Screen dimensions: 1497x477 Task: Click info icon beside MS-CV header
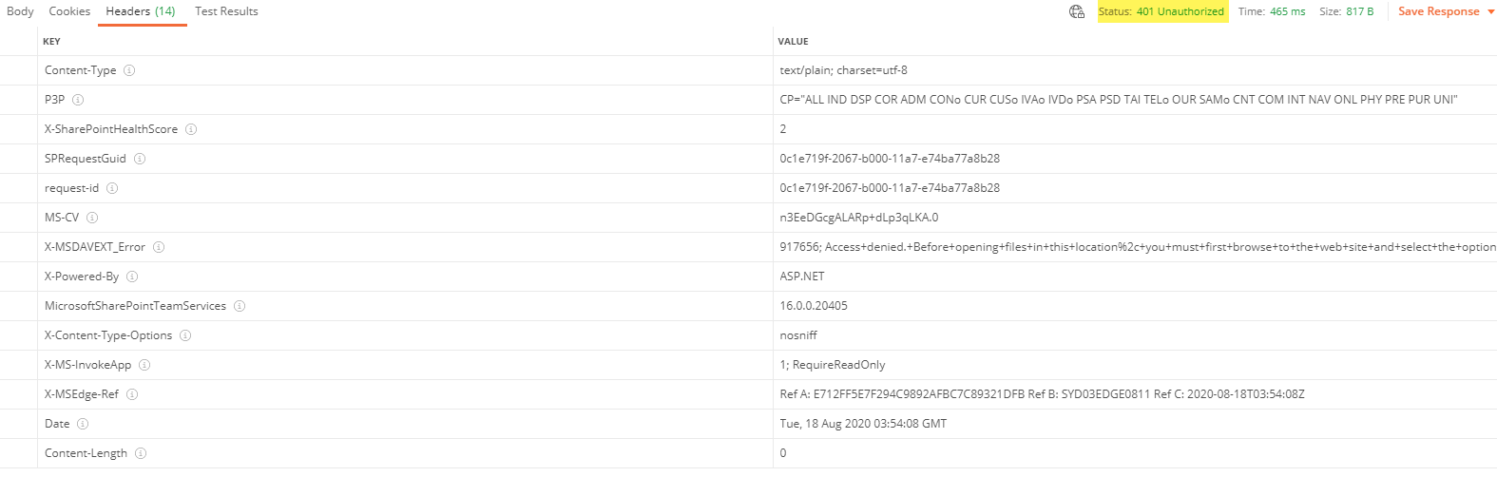(92, 218)
